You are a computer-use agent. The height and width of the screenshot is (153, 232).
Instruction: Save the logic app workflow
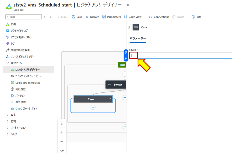coord(77,17)
